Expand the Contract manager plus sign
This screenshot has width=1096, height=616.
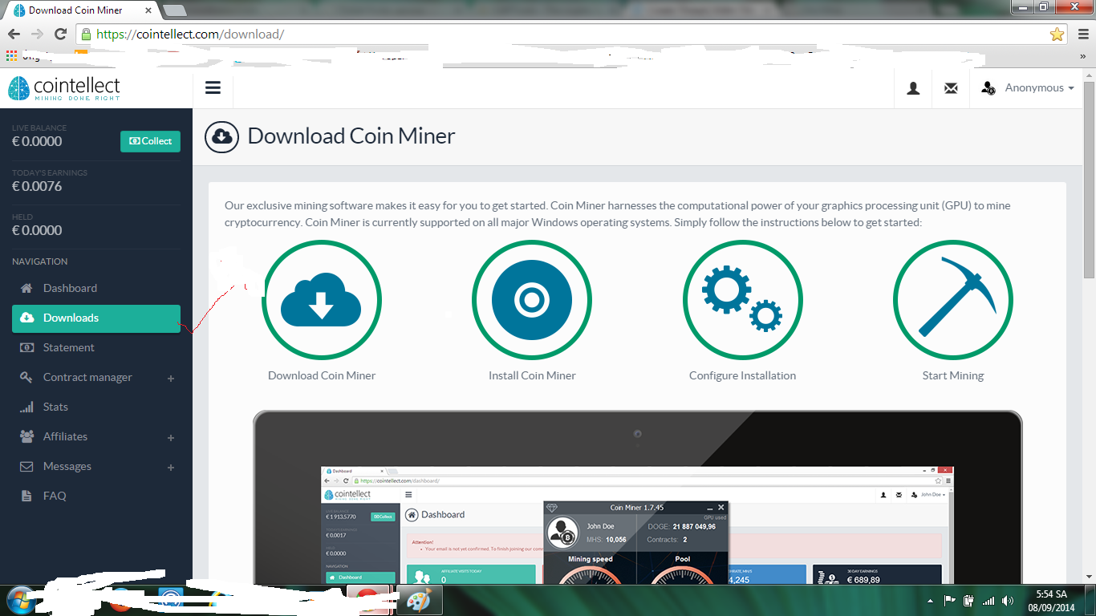point(171,378)
